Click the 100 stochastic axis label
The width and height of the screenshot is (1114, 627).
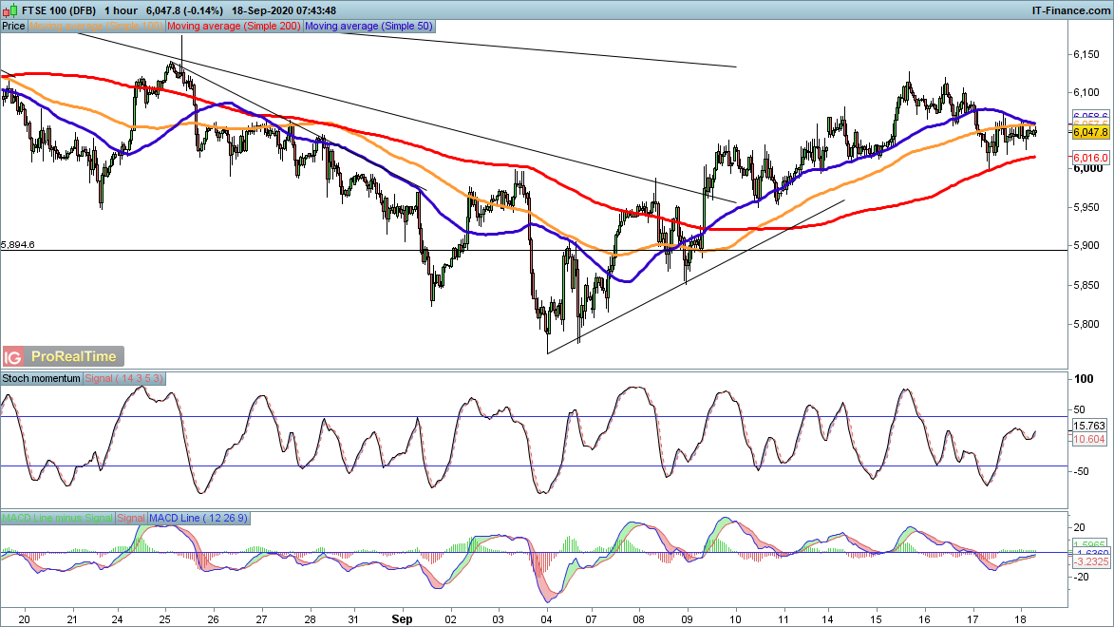[x=1085, y=379]
